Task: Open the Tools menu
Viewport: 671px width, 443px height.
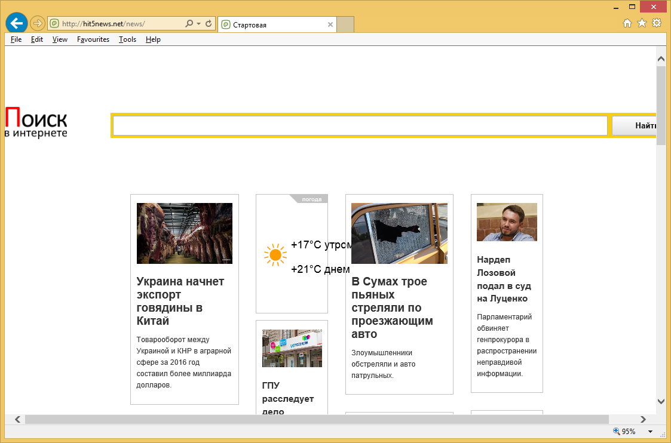Action: (127, 39)
